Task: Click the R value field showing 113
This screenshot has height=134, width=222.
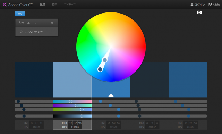Action: click(70, 123)
